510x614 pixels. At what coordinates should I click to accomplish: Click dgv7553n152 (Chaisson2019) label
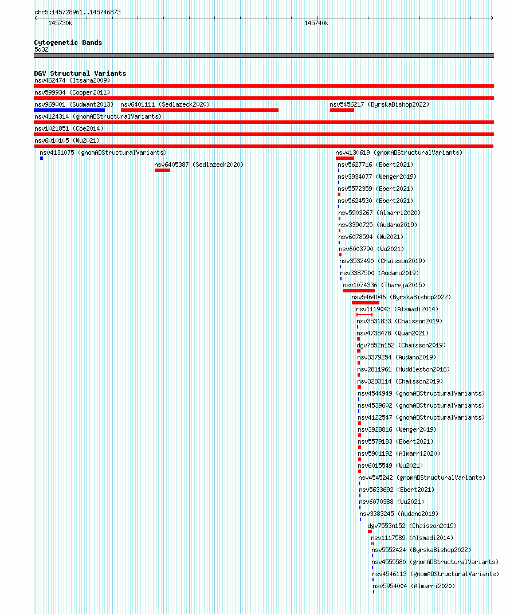[412, 526]
